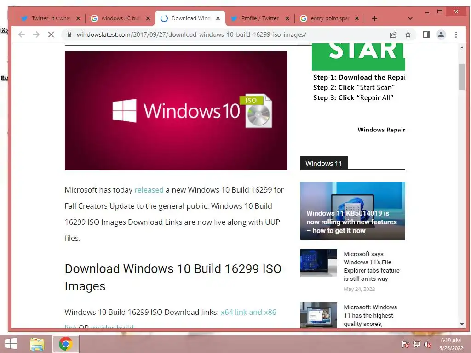This screenshot has width=471, height=353.
Task: Open File Explorer from taskbar
Action: [37, 344]
